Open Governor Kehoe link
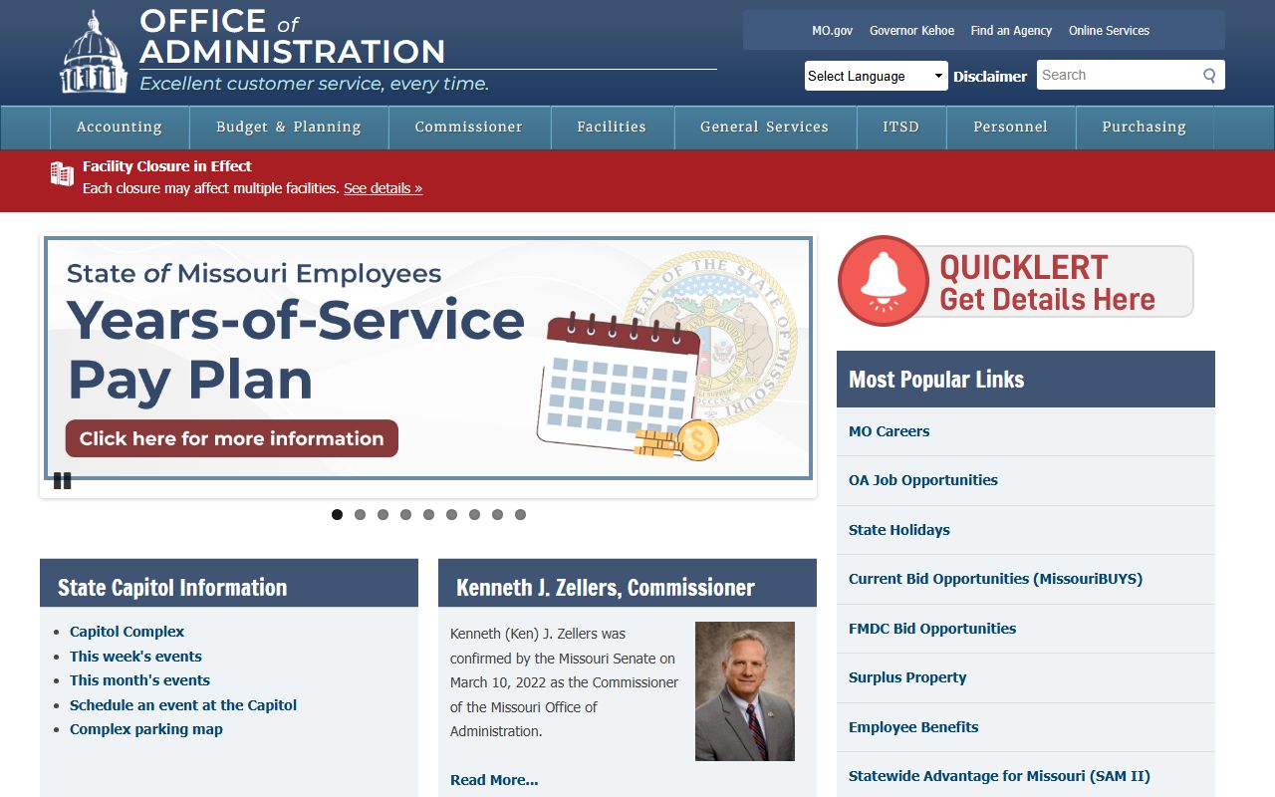The height and width of the screenshot is (797, 1275). pyautogui.click(x=911, y=31)
